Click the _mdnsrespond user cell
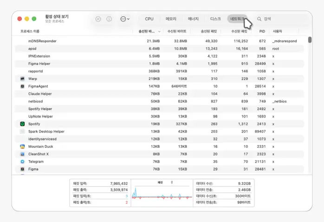Image resolution: width=324 pixels, height=222 pixels. point(285,41)
